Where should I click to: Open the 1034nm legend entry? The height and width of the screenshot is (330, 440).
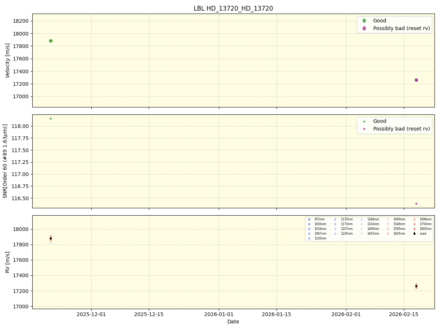click(310, 228)
